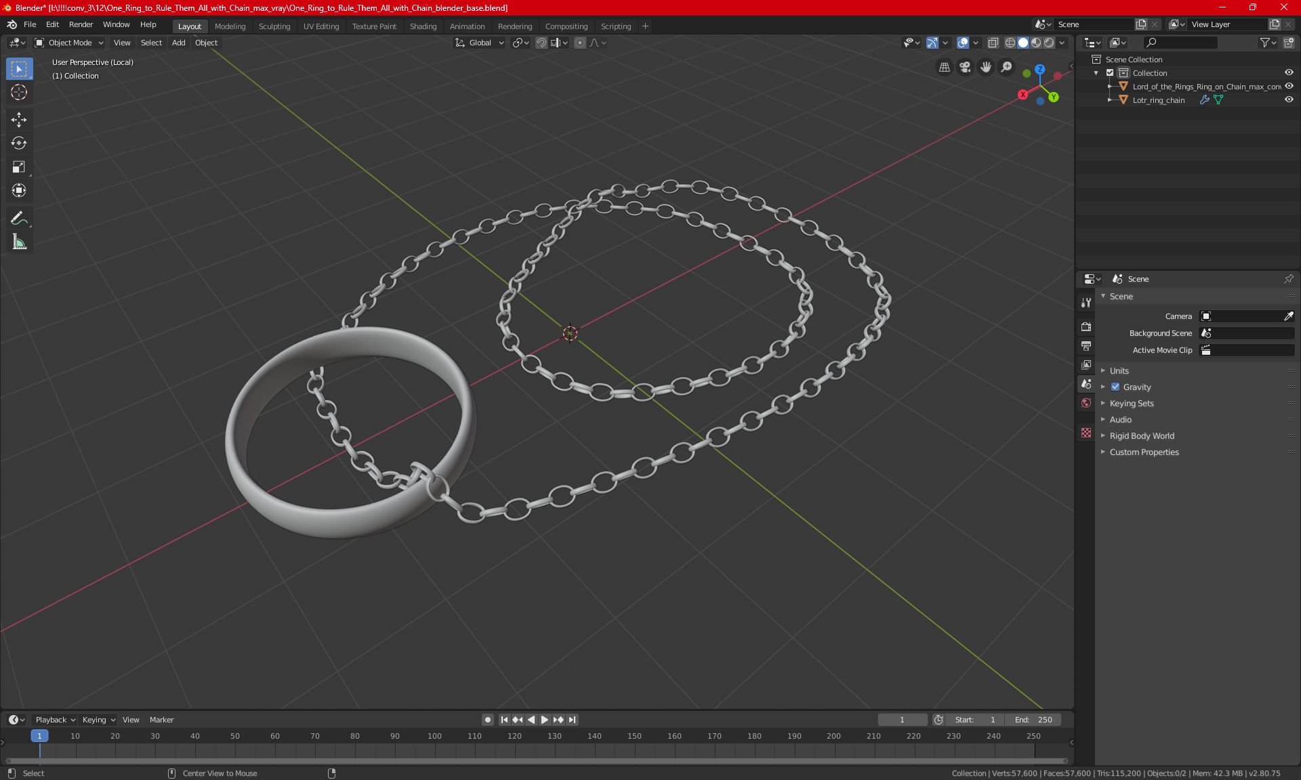The image size is (1301, 780).
Task: Switch to camera view icon
Action: pyautogui.click(x=965, y=67)
